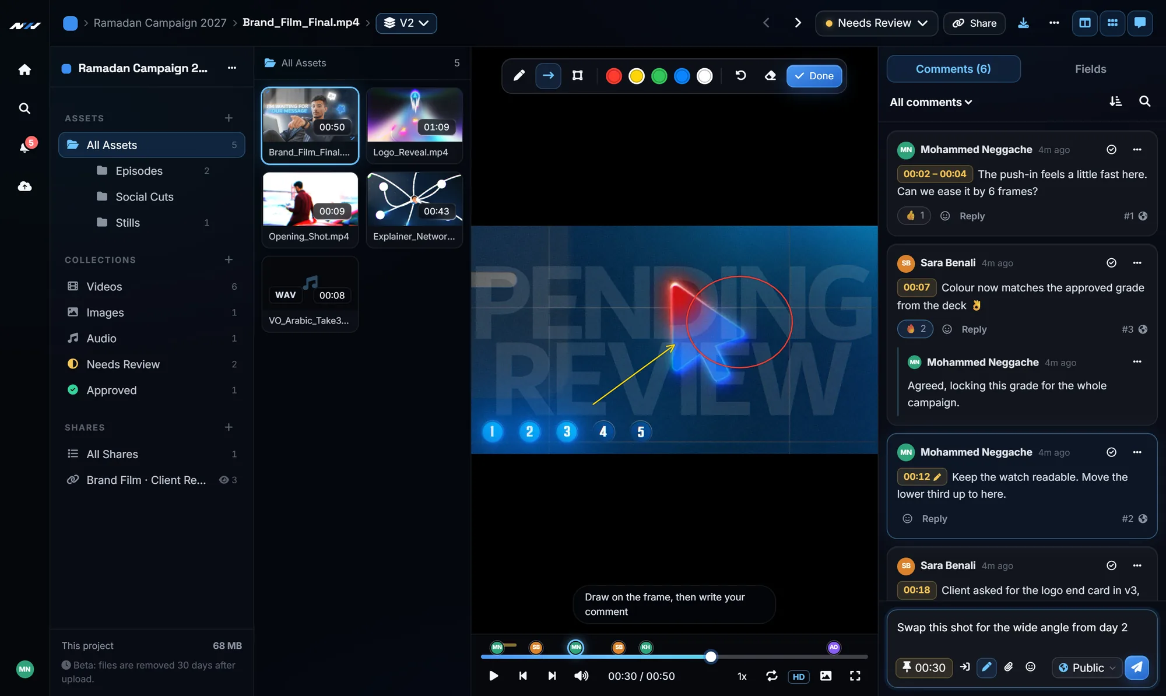The image size is (1166, 696).
Task: Open cloud upload in the sidebar
Action: (x=24, y=187)
